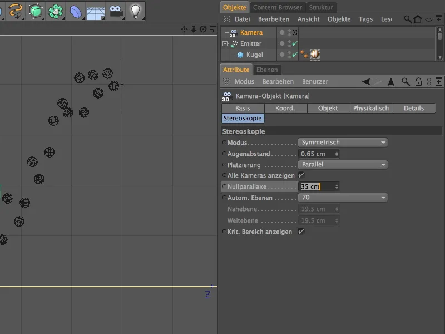445x334 pixels.
Task: Open new Objekte manager panel plus icon
Action: [x=439, y=19]
